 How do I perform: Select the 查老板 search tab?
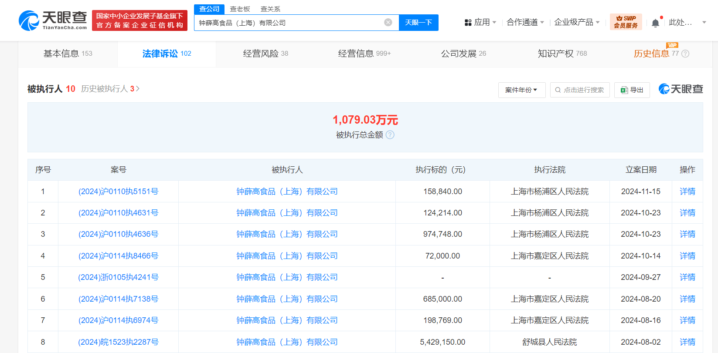coord(240,9)
